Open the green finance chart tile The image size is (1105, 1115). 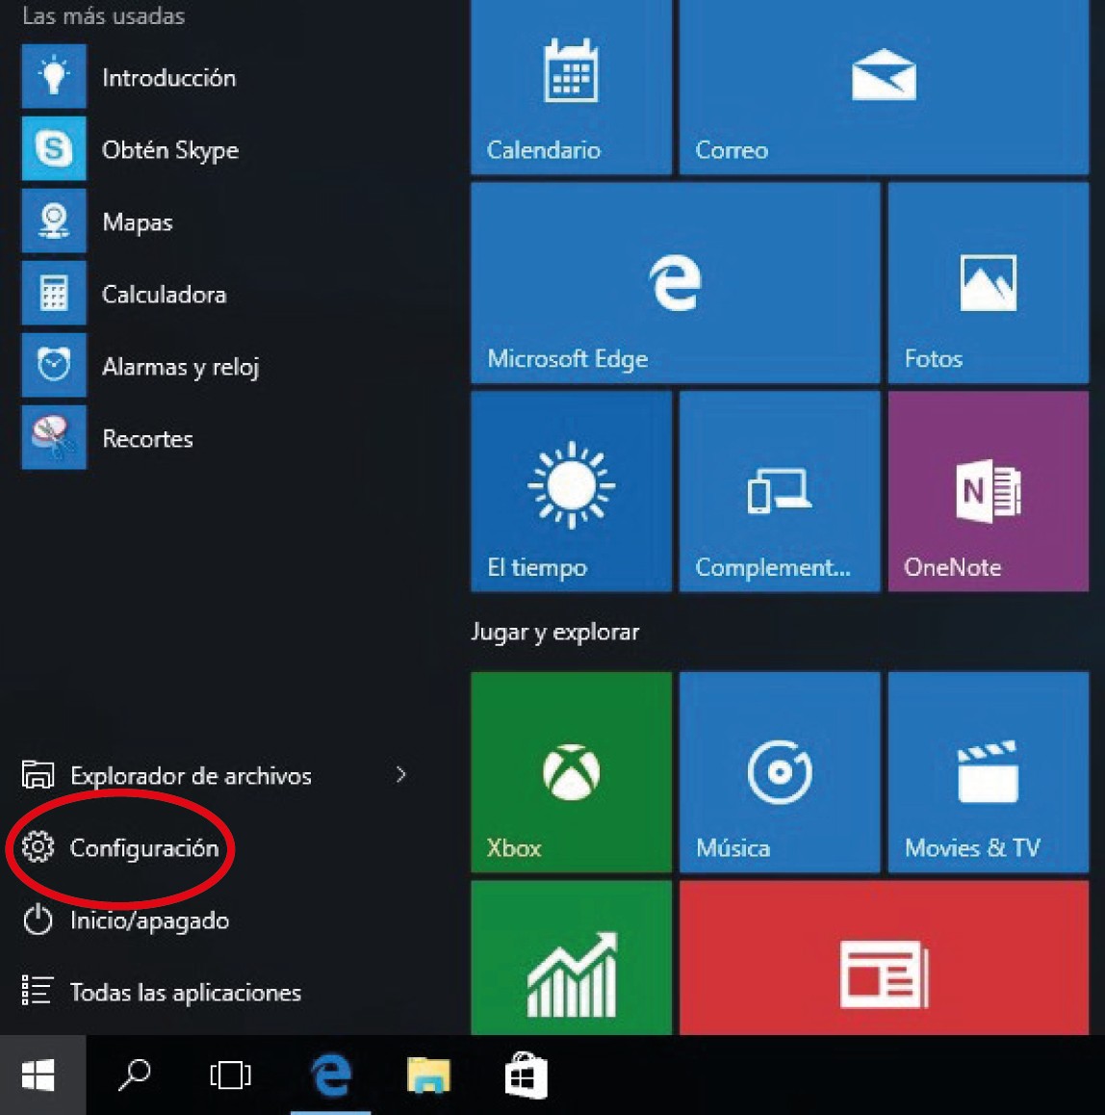coord(571,958)
